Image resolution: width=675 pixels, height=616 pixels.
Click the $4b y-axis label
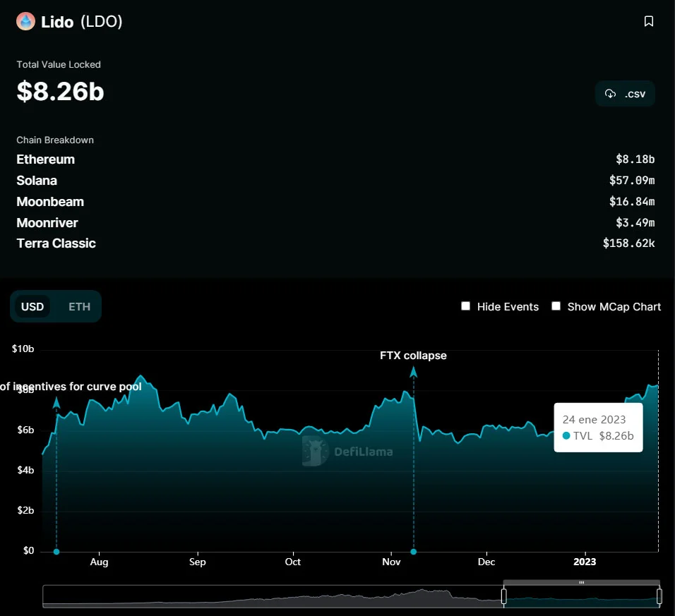click(25, 470)
